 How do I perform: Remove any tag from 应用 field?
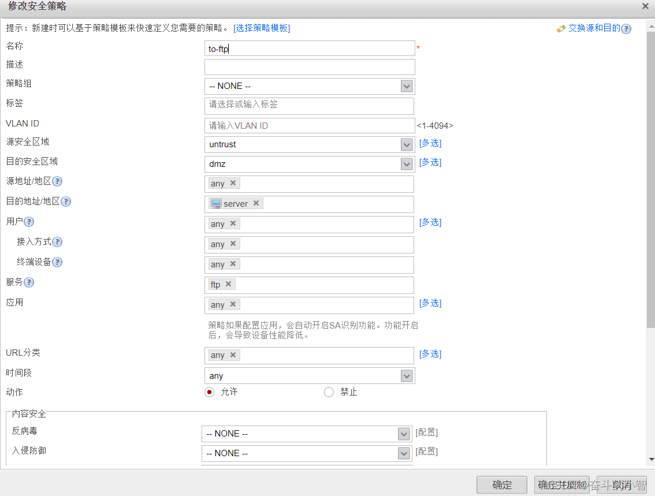pos(233,304)
